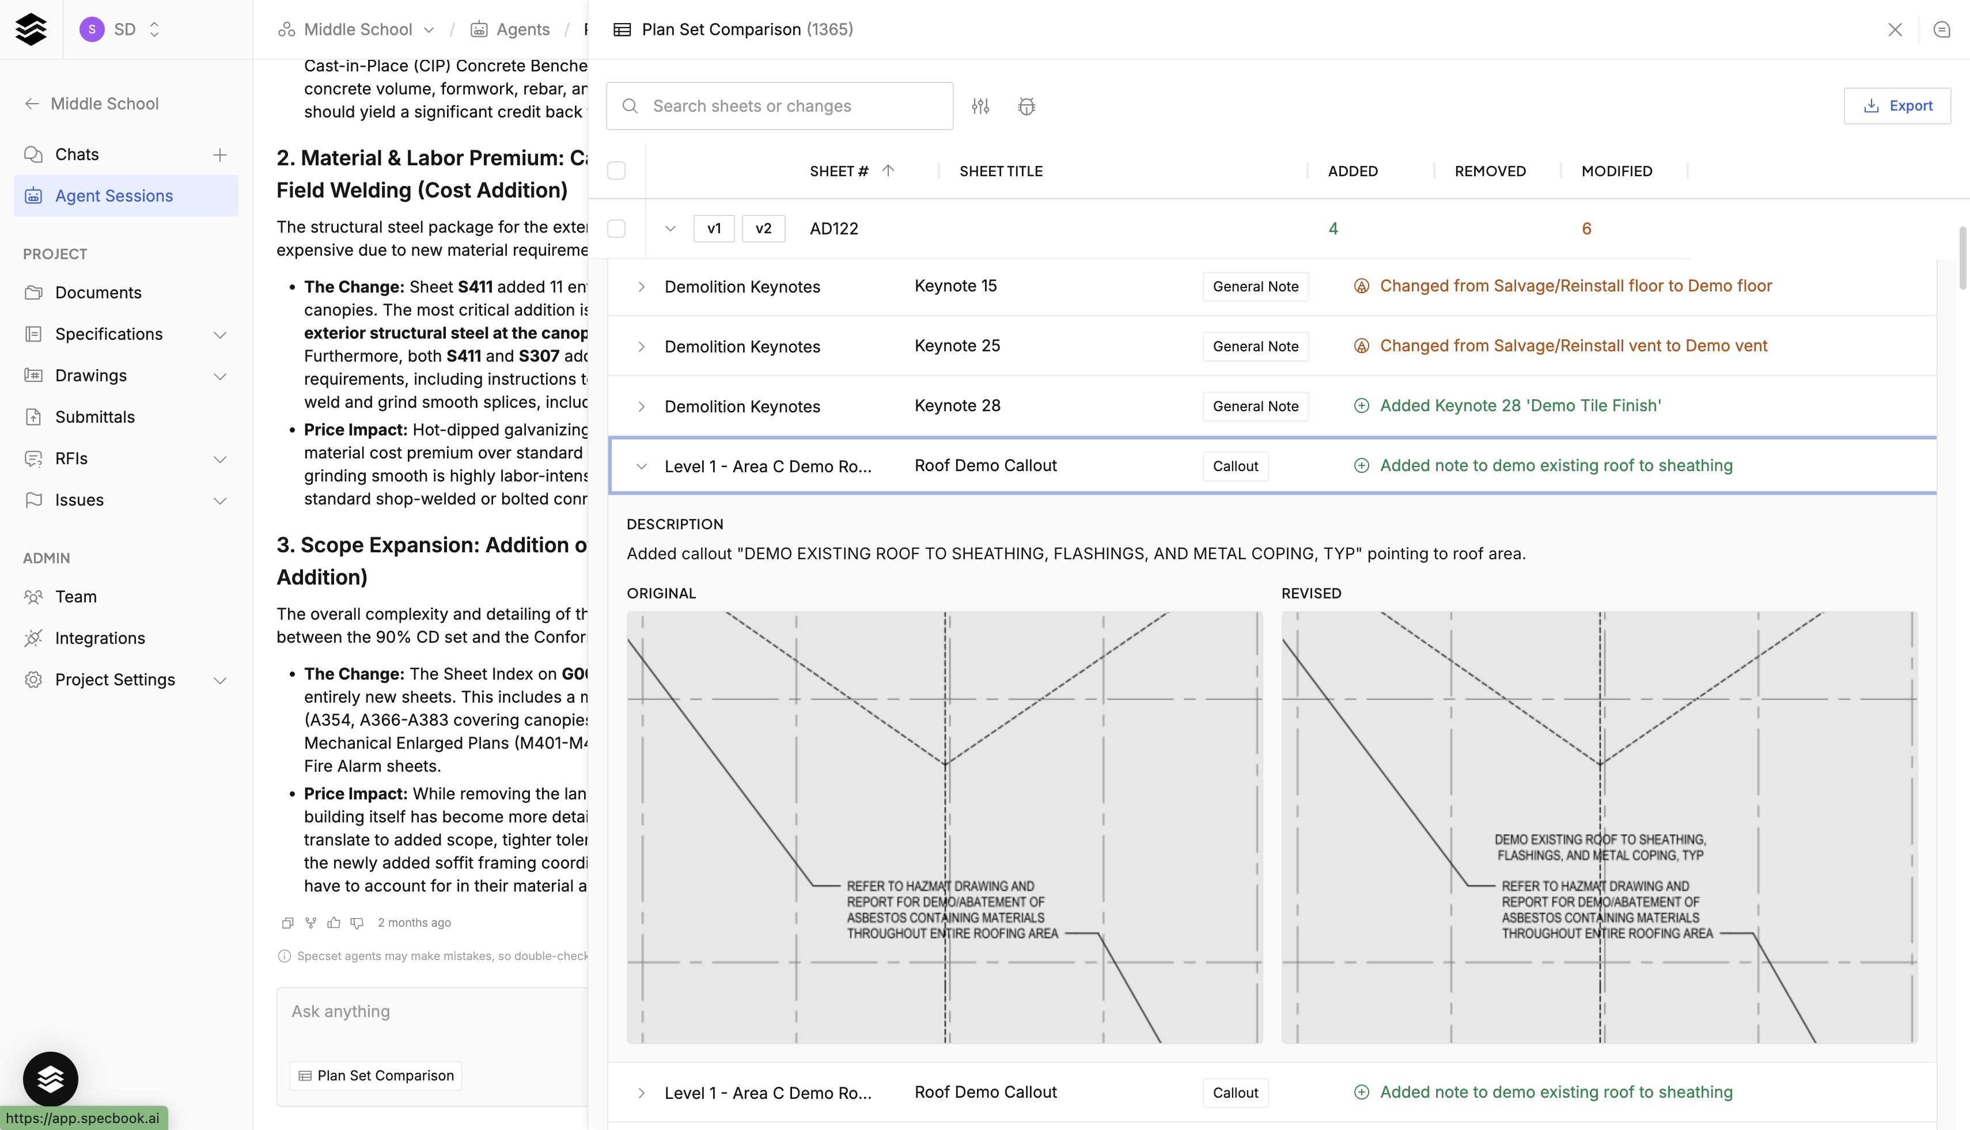Close the Plan Set Comparison panel
1970x1130 pixels.
pos(1895,29)
